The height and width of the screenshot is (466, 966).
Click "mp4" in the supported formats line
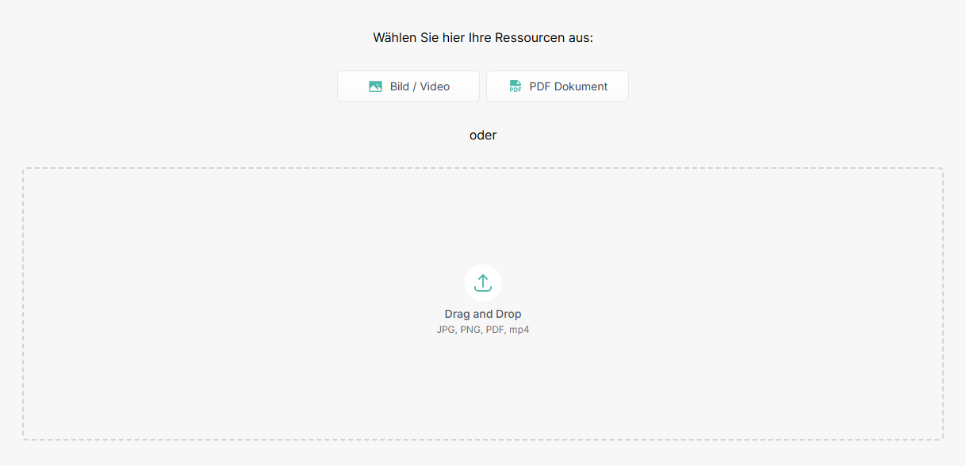point(519,330)
